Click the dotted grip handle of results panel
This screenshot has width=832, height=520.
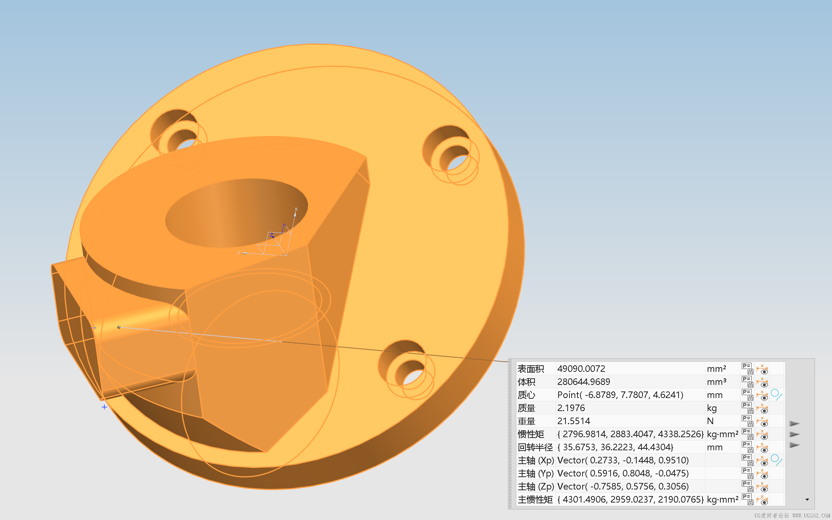511,434
